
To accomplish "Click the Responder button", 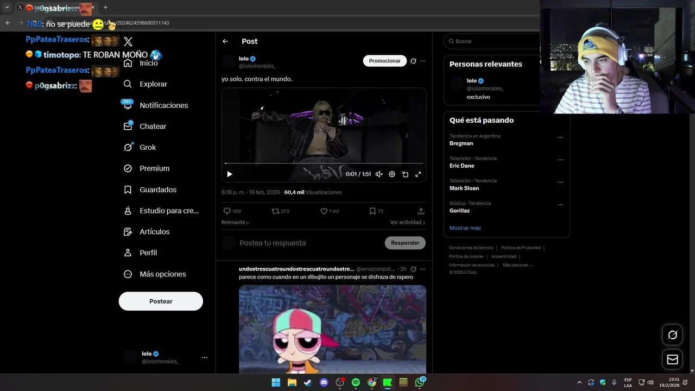I will [405, 243].
